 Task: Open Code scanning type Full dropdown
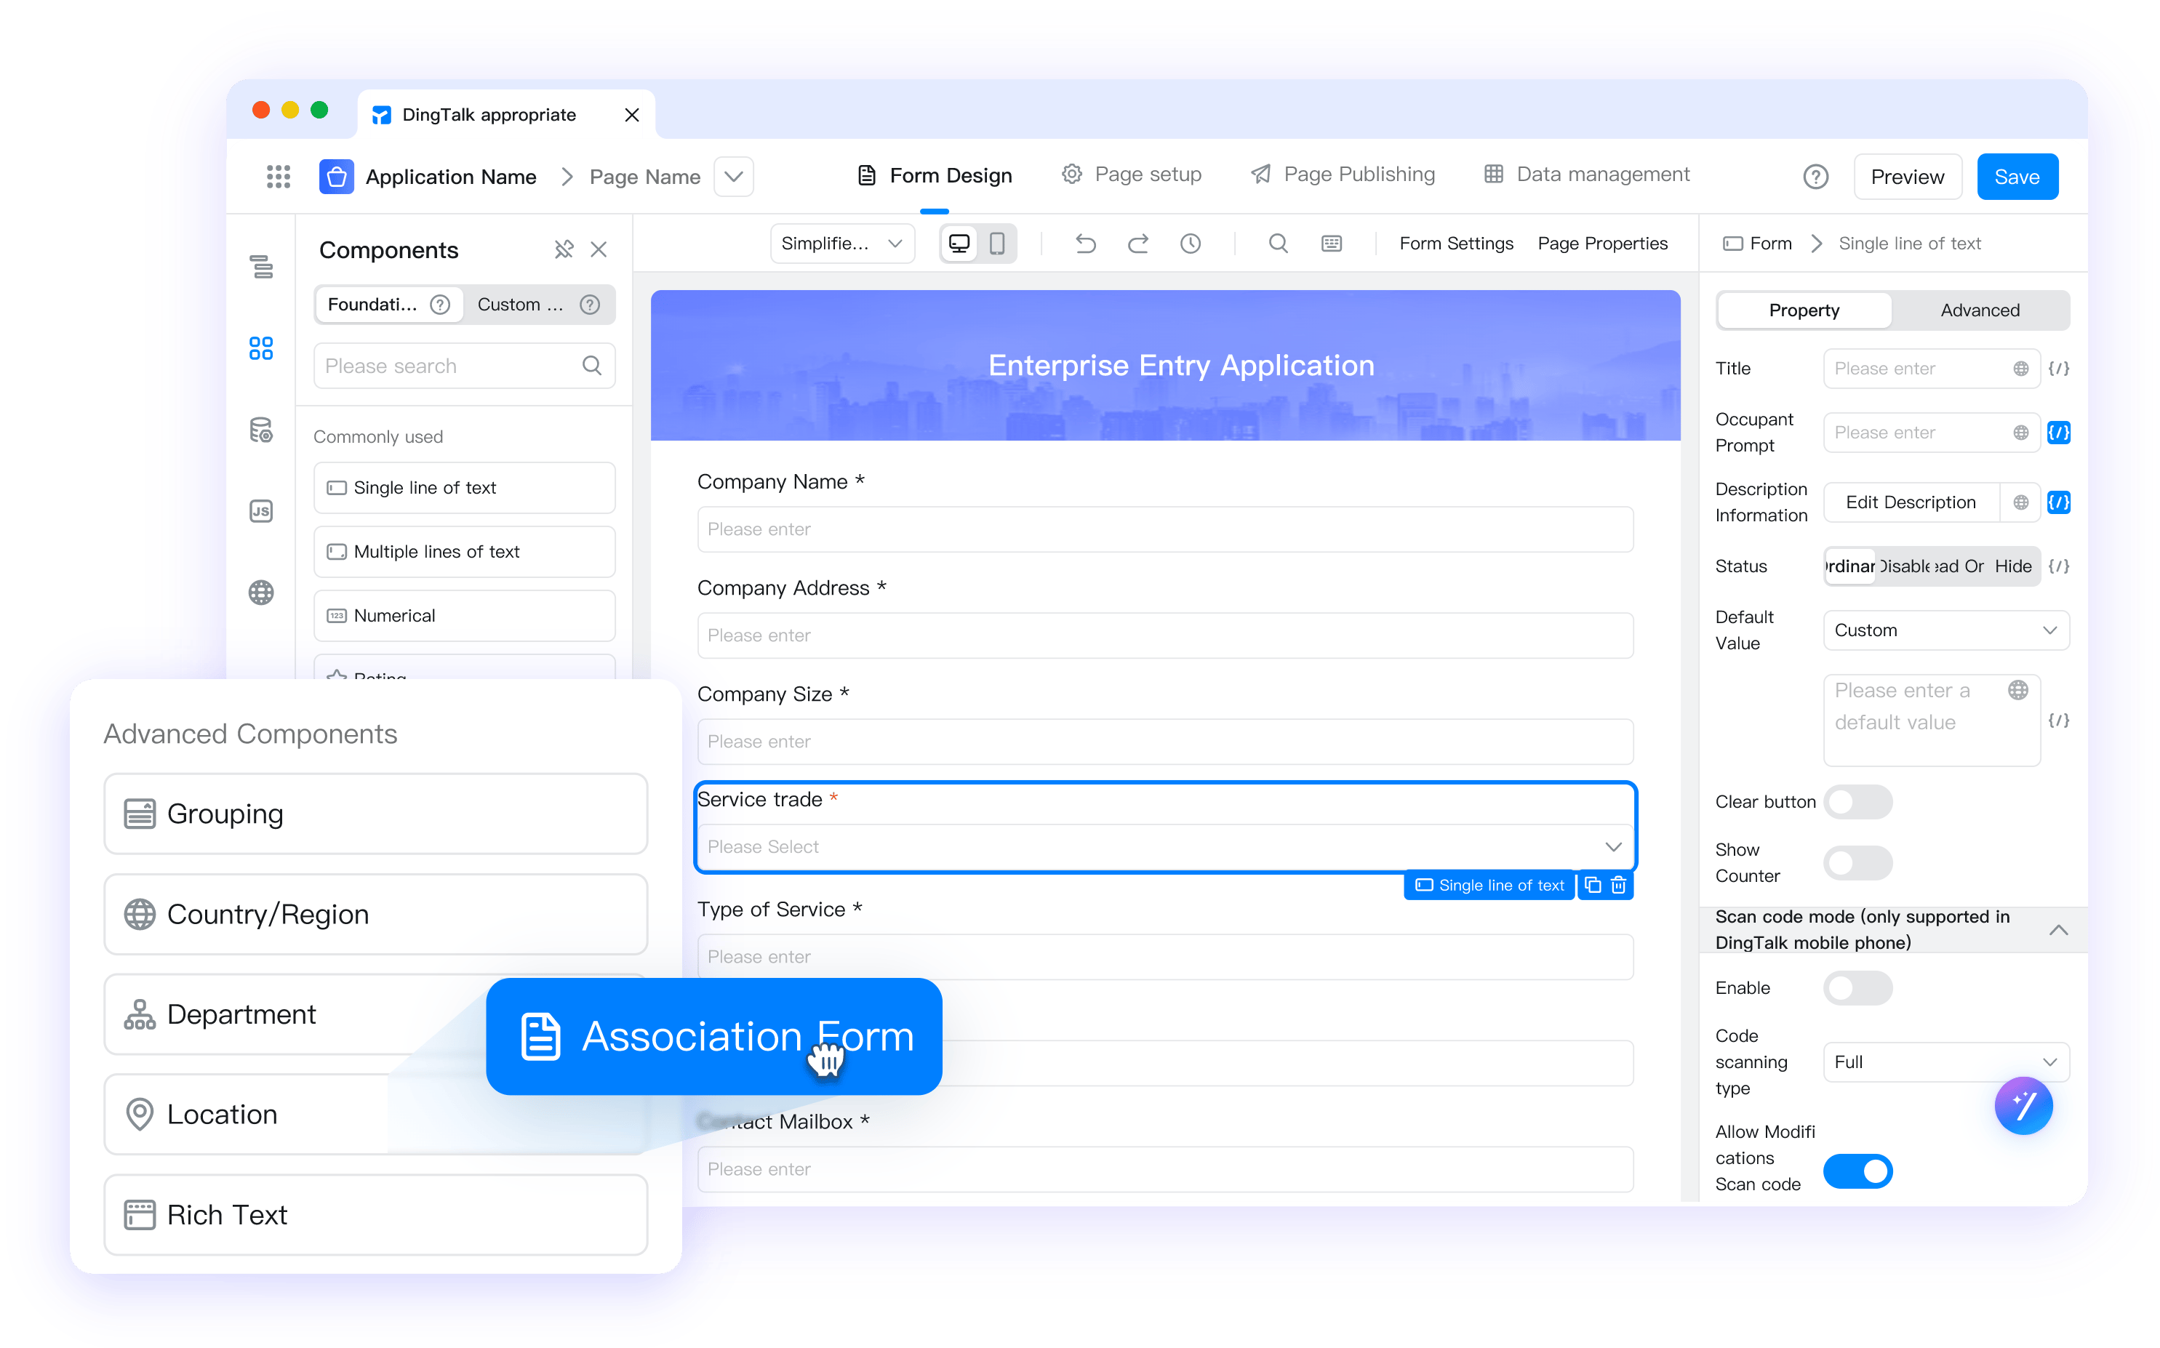1946,1062
